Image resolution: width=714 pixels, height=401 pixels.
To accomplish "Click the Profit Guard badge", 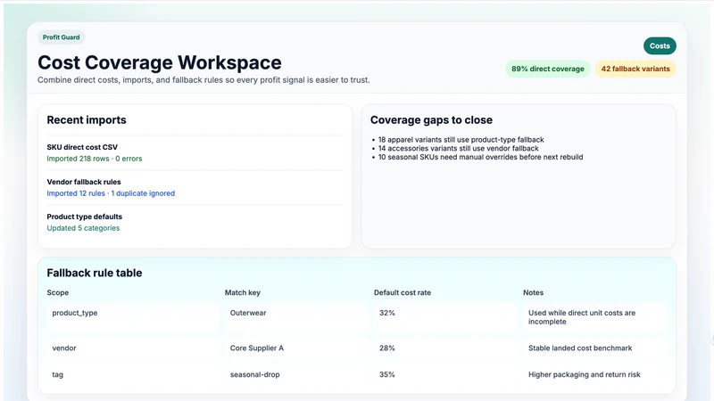I will (x=61, y=37).
